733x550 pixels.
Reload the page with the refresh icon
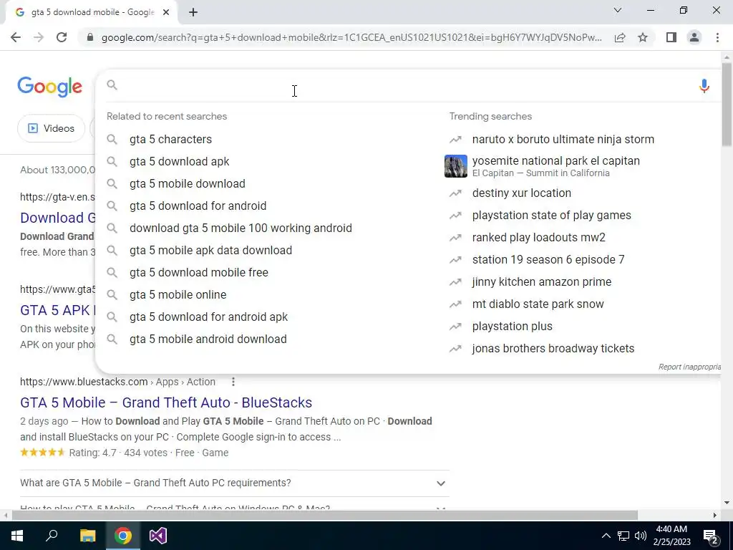coord(62,37)
